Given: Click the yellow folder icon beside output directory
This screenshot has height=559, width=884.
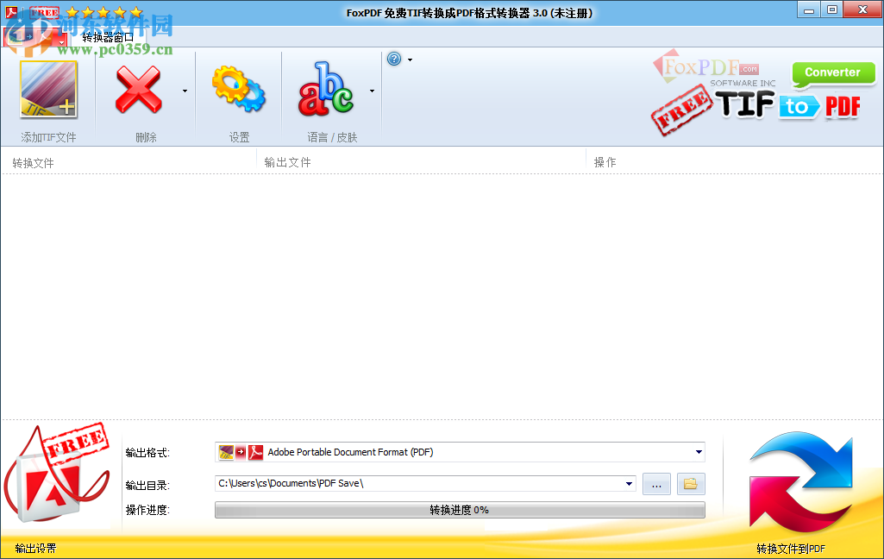Looking at the screenshot, I should [690, 484].
